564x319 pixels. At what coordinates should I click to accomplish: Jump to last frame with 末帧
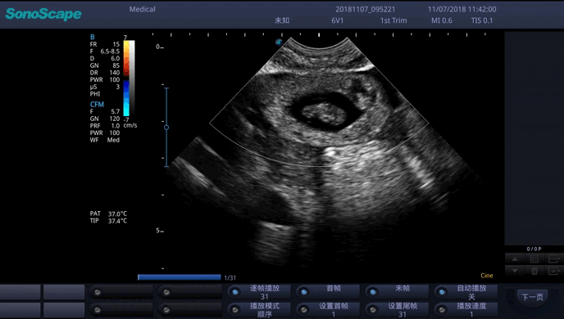tap(397, 292)
